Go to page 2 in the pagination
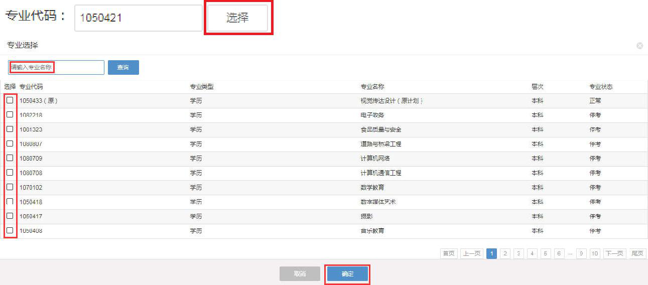Image resolution: width=648 pixels, height=285 pixels. click(x=505, y=254)
